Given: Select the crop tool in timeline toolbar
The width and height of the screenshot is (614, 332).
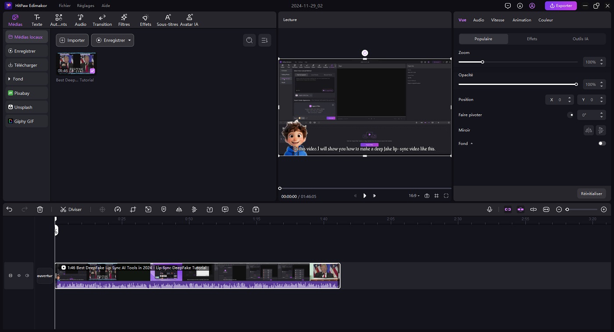Looking at the screenshot, I should pyautogui.click(x=133, y=209).
